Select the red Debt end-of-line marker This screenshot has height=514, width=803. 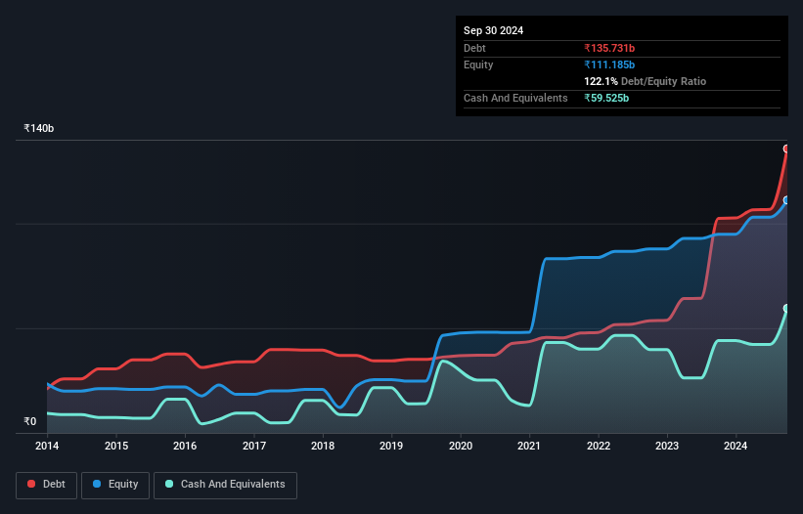coord(786,149)
